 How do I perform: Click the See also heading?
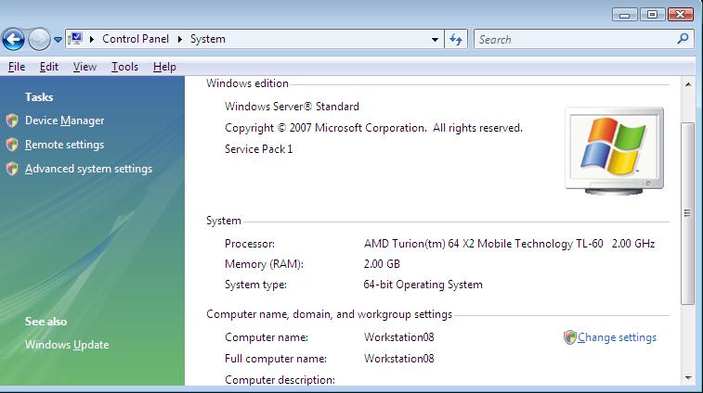tap(46, 322)
